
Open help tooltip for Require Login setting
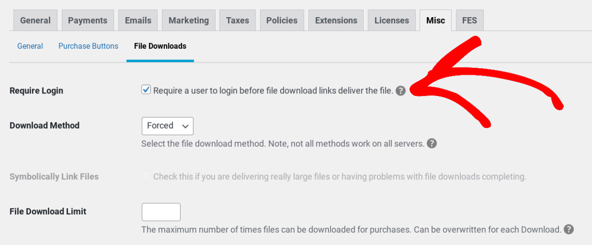point(401,91)
